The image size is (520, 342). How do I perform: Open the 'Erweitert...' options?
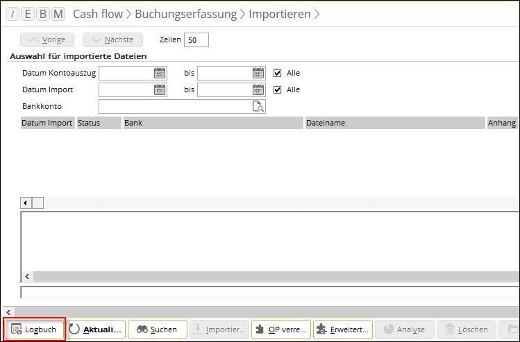342,330
